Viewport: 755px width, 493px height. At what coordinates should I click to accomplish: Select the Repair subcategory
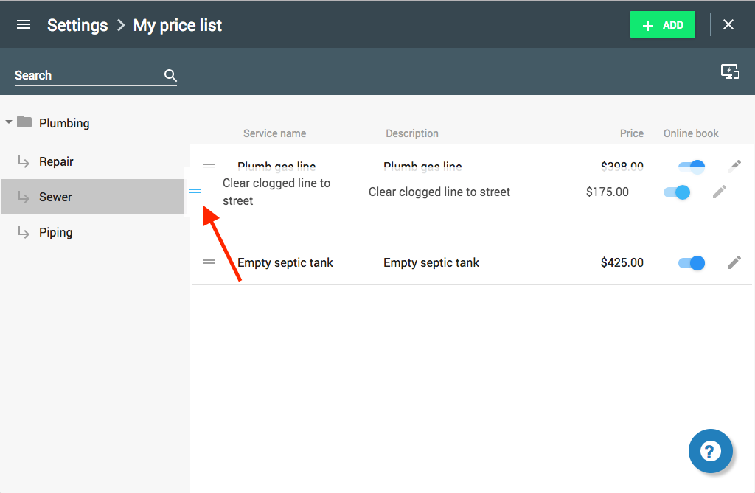56,161
